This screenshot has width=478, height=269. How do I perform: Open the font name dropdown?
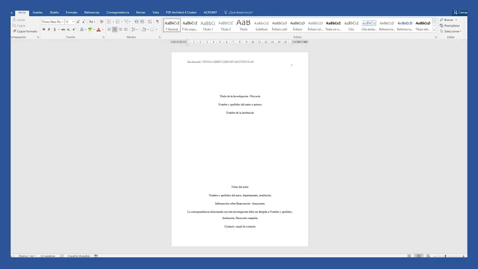click(63, 22)
